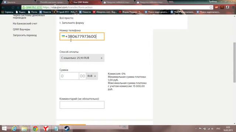Go back using browser back arrow
The height and width of the screenshot is (132, 236).
(3, 7)
